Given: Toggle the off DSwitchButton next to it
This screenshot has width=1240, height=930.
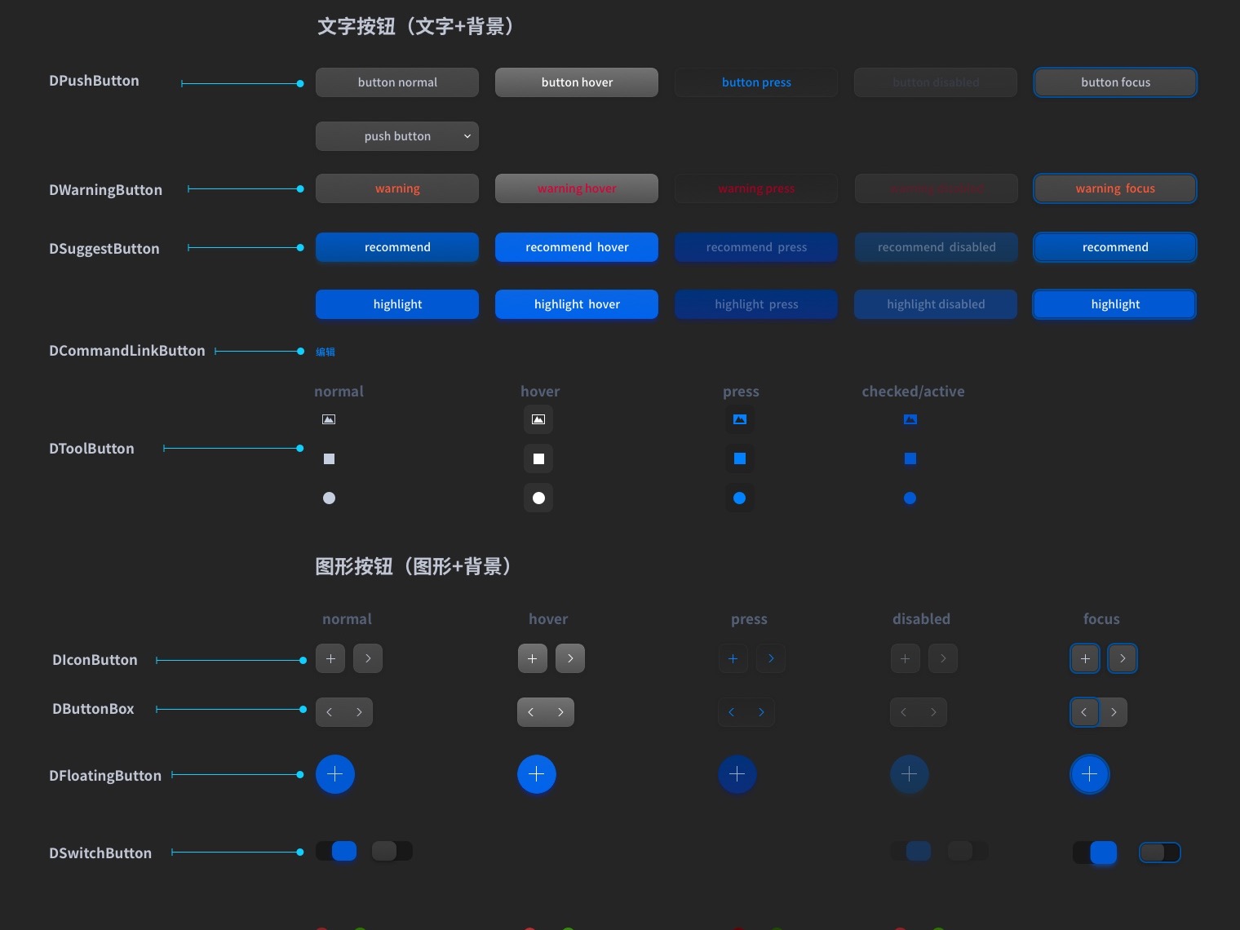Looking at the screenshot, I should point(392,851).
